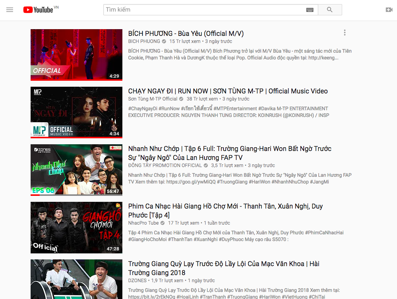Click the #ChayNgayDi description text

(229, 112)
